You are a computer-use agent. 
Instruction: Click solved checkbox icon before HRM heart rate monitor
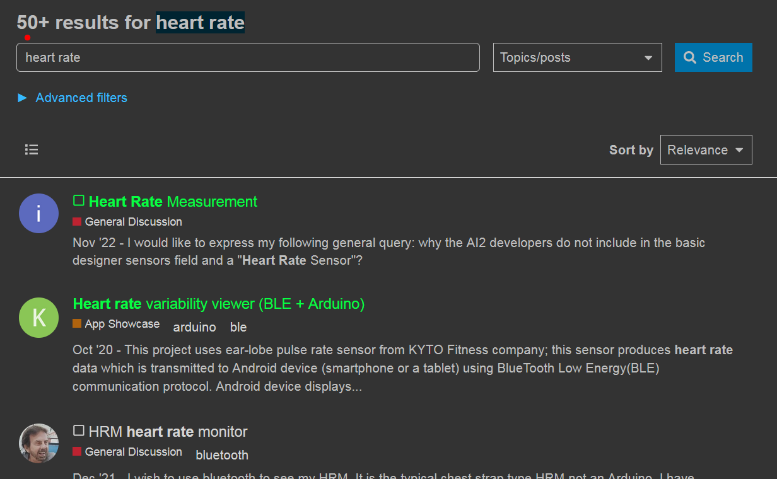pos(79,430)
